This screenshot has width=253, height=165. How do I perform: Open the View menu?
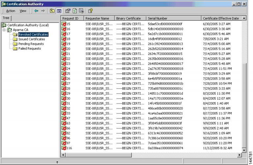coord(23,11)
